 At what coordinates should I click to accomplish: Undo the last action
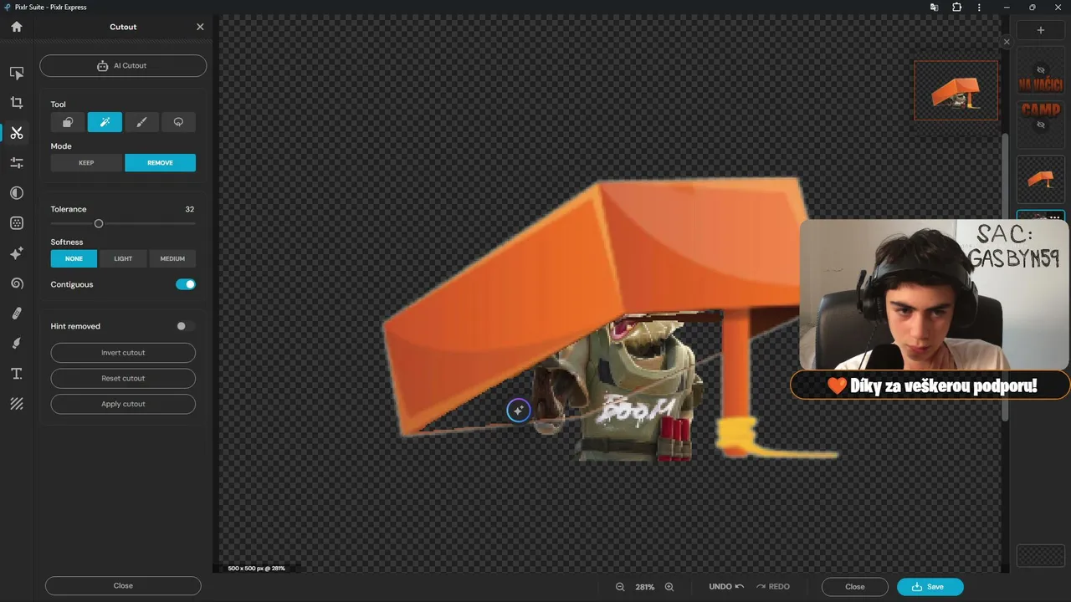click(x=726, y=587)
